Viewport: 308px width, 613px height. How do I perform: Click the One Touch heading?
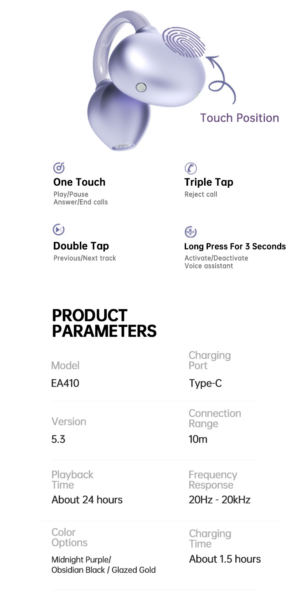click(x=79, y=182)
